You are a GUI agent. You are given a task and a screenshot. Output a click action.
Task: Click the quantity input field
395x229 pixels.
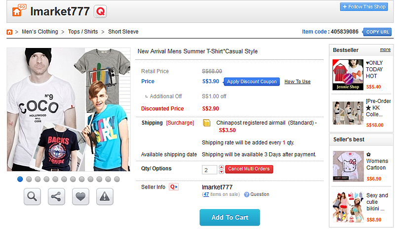(x=209, y=170)
